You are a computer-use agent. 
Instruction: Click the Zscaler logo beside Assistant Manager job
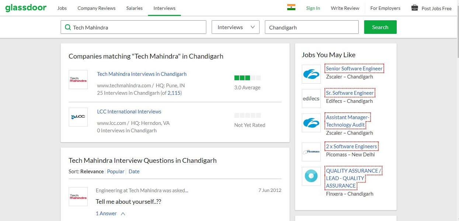(311, 123)
